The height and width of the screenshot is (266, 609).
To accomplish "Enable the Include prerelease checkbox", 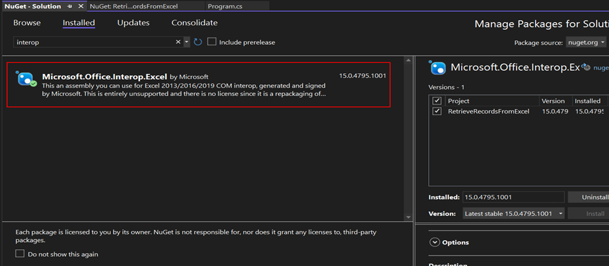I will (212, 42).
